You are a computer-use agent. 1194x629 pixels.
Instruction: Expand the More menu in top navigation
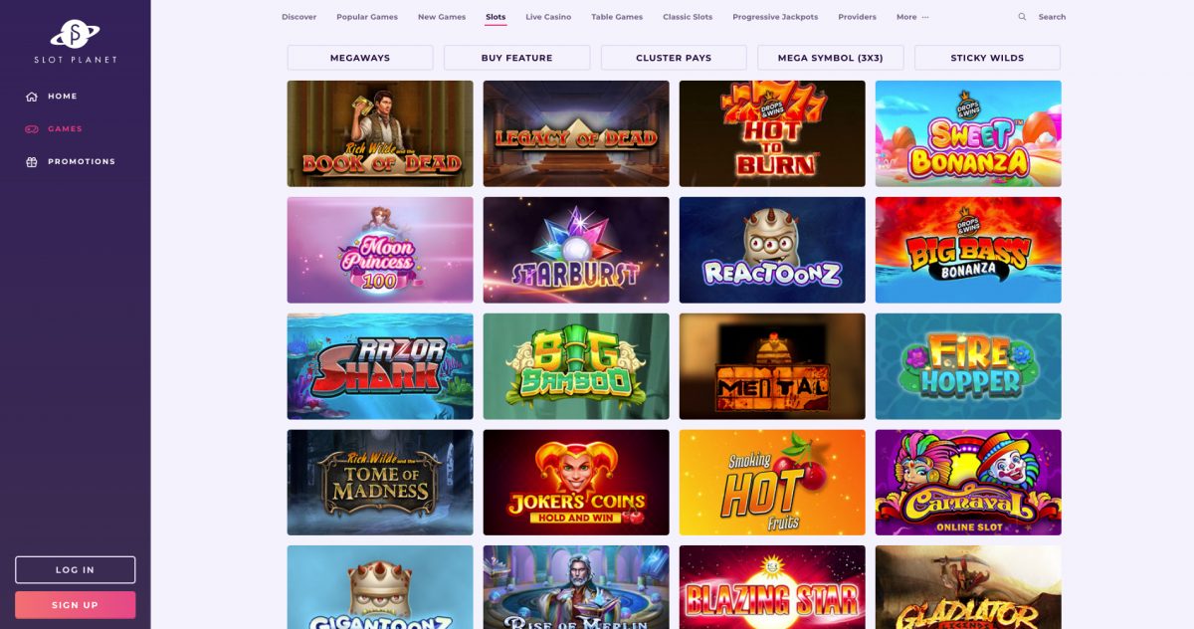point(912,17)
